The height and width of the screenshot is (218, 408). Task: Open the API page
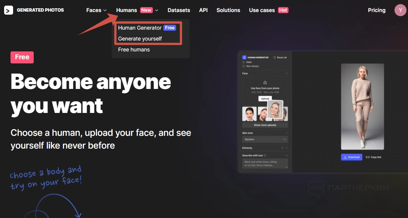203,10
